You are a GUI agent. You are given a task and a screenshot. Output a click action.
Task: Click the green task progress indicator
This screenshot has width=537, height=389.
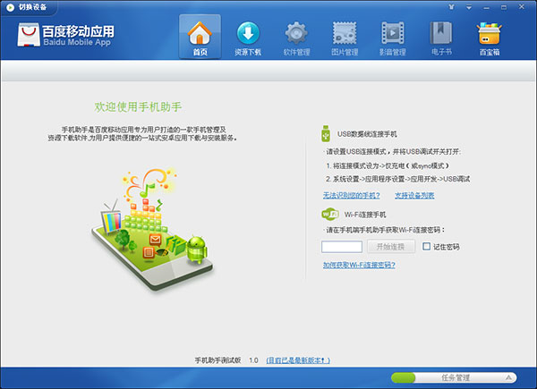(404, 377)
